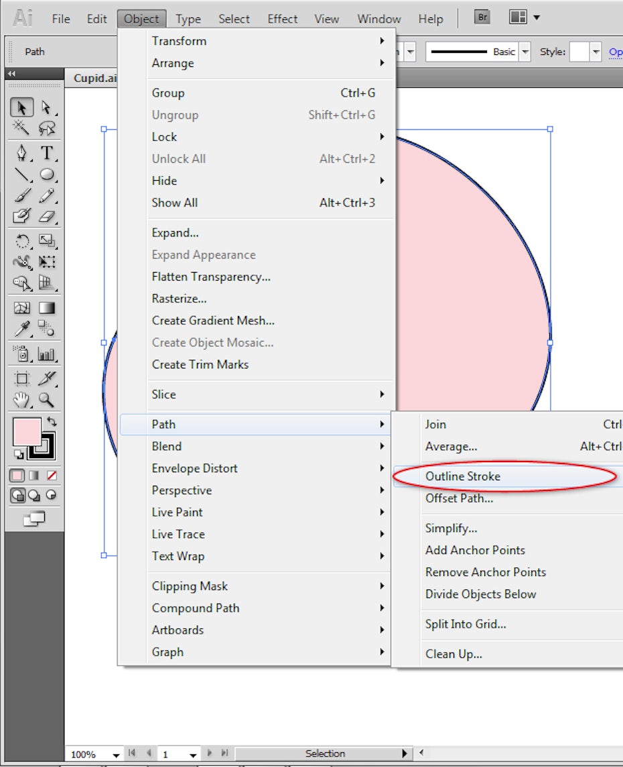This screenshot has width=623, height=767.
Task: Switch paint mode to solid Color
Action: click(x=17, y=475)
